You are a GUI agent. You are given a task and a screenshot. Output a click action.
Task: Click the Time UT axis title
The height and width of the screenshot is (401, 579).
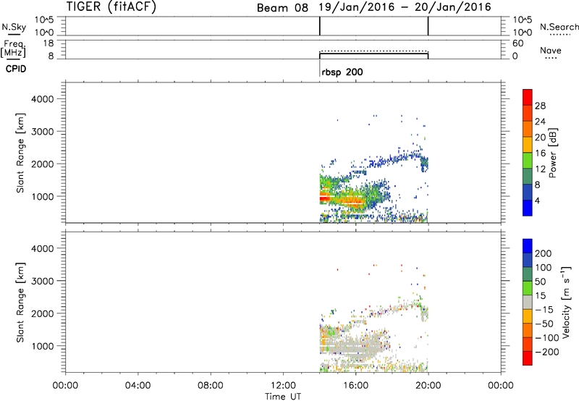[283, 396]
